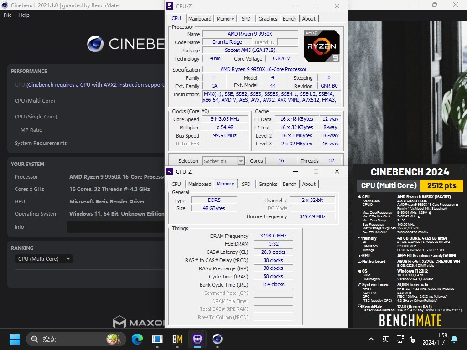Click the Channel # value 2 x 32-bit
This screenshot has height=350, width=467.
[x=312, y=200]
